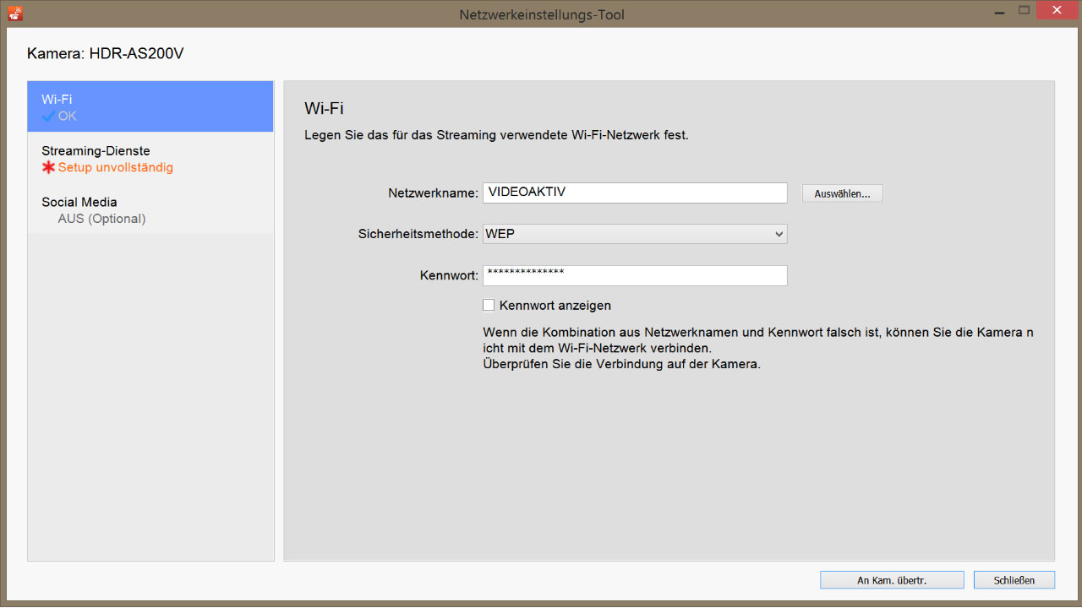This screenshot has width=1082, height=608.
Task: Click the An Kam. übertr. button
Action: point(892,580)
